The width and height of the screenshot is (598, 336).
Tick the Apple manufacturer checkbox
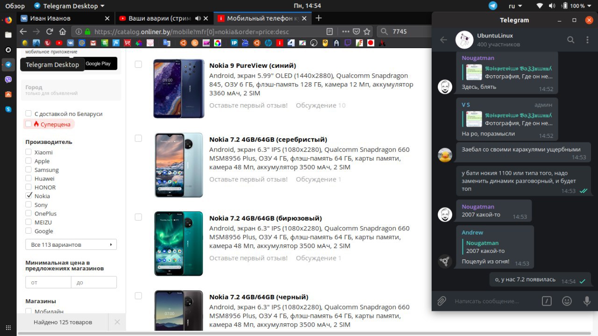click(x=28, y=161)
